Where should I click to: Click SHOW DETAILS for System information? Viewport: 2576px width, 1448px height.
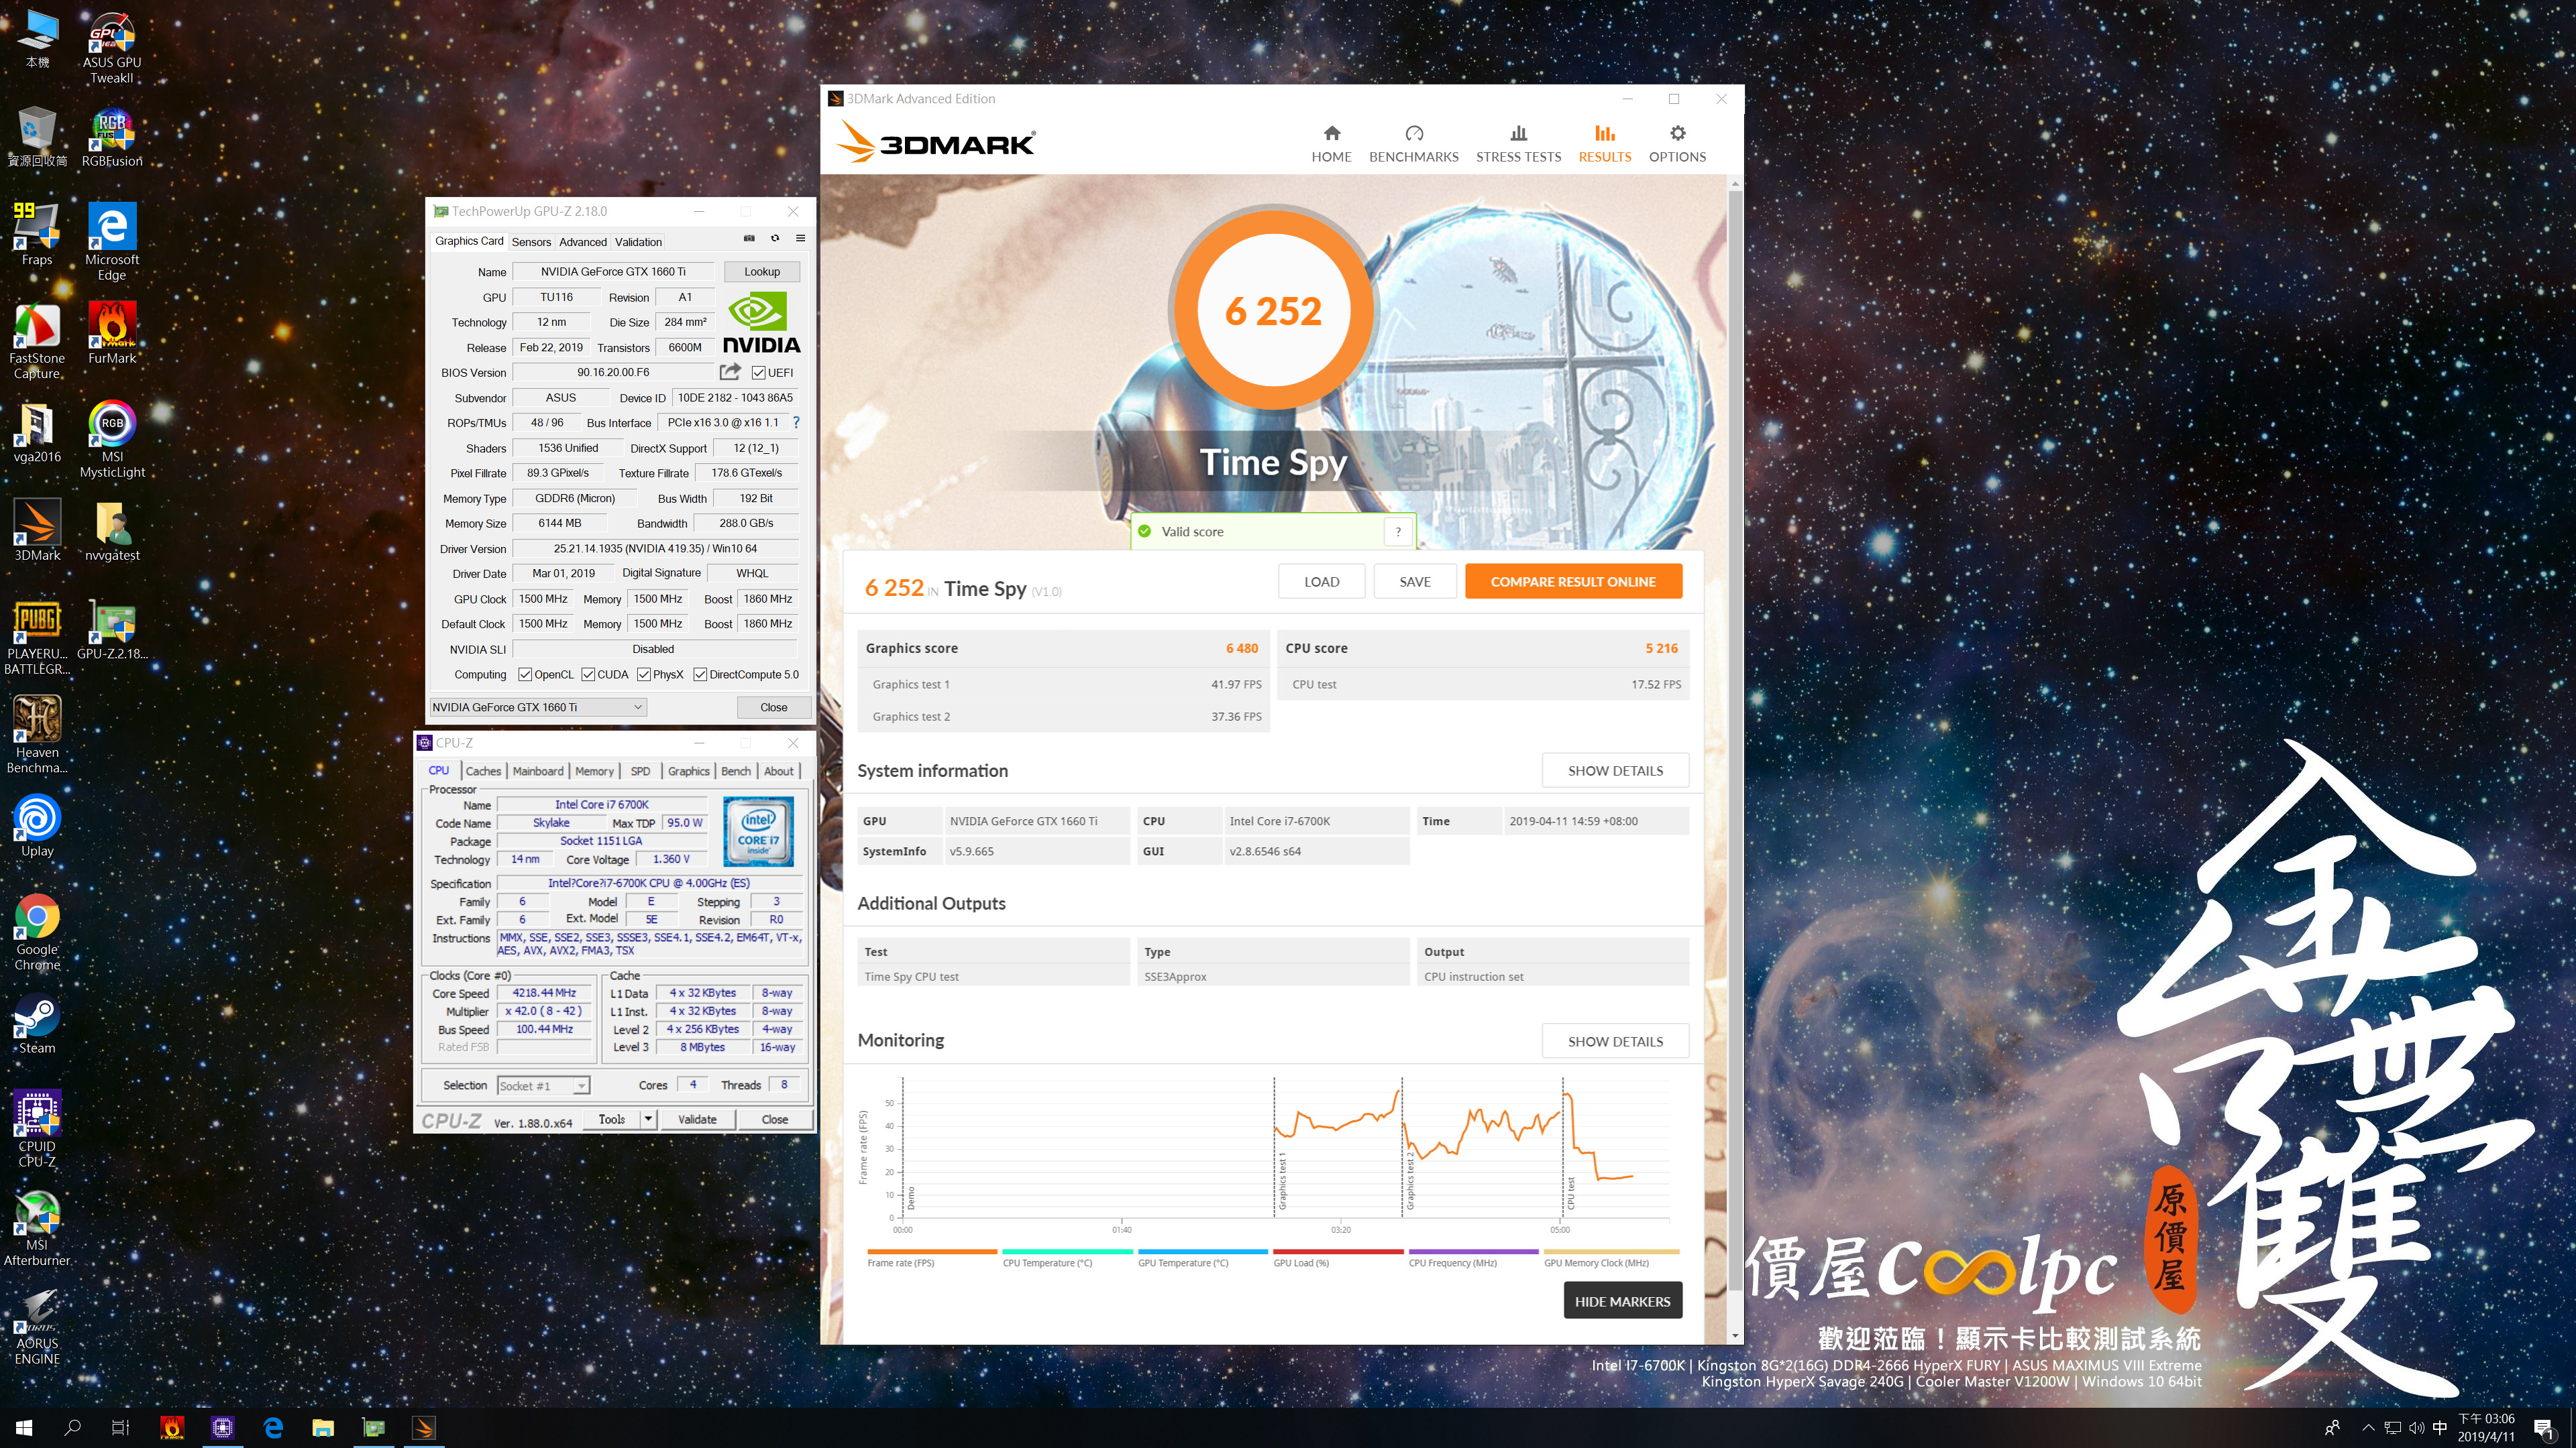coord(1615,770)
